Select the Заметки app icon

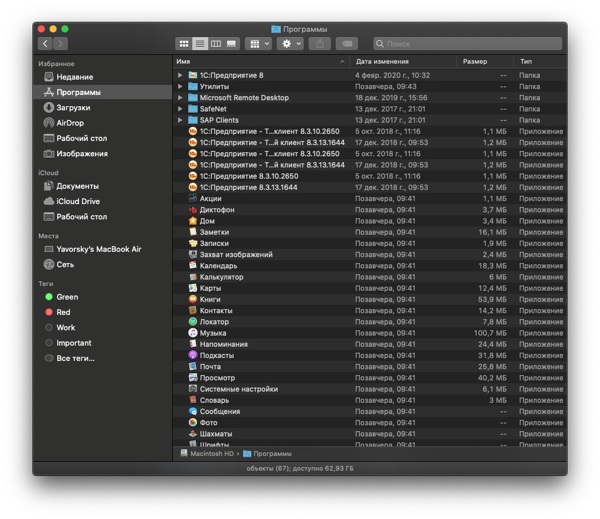click(x=193, y=232)
